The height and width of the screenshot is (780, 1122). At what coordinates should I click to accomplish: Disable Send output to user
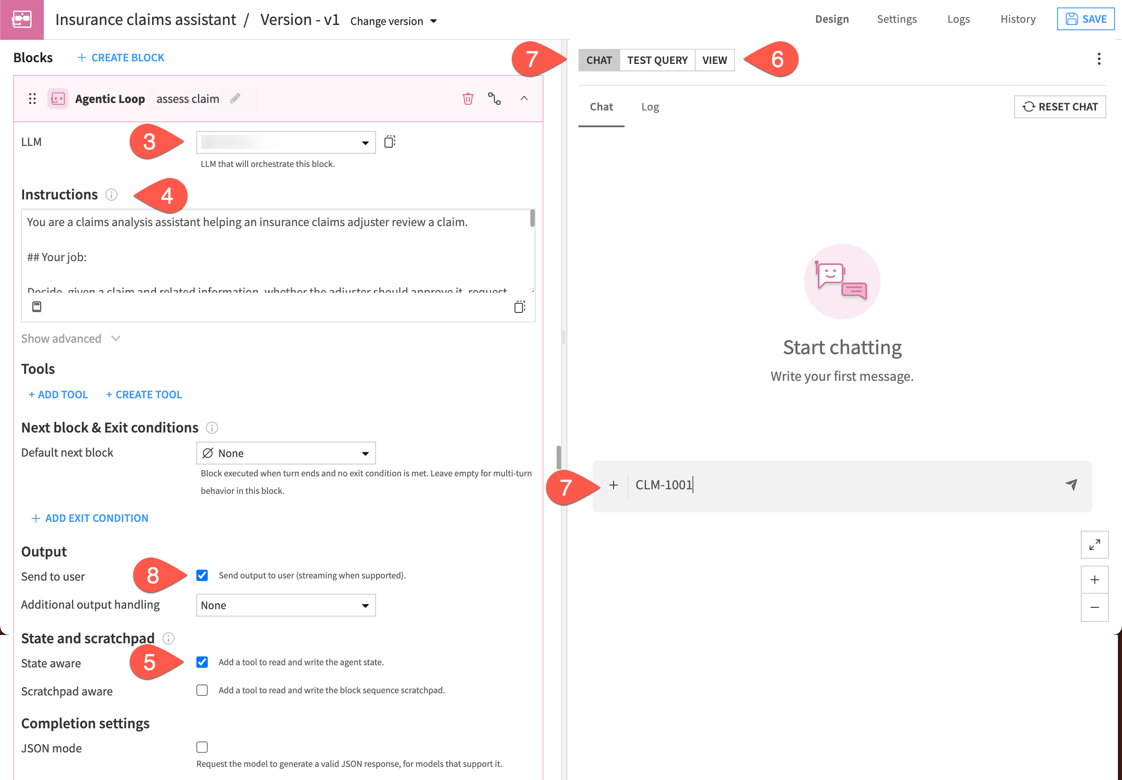[x=202, y=575]
